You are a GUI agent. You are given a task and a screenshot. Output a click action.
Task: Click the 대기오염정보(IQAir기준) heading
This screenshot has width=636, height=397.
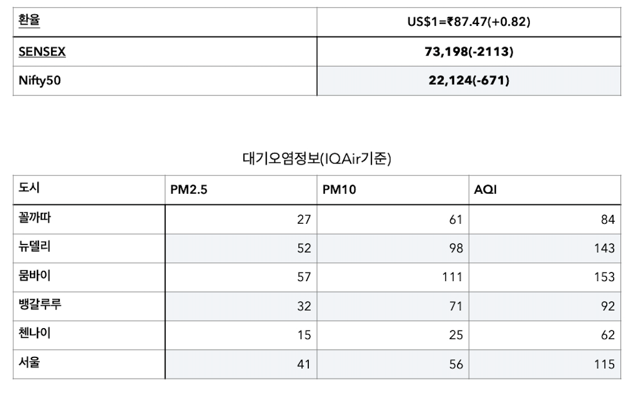click(317, 158)
